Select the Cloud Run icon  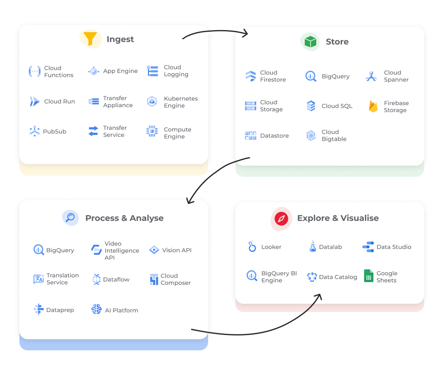pyautogui.click(x=34, y=101)
